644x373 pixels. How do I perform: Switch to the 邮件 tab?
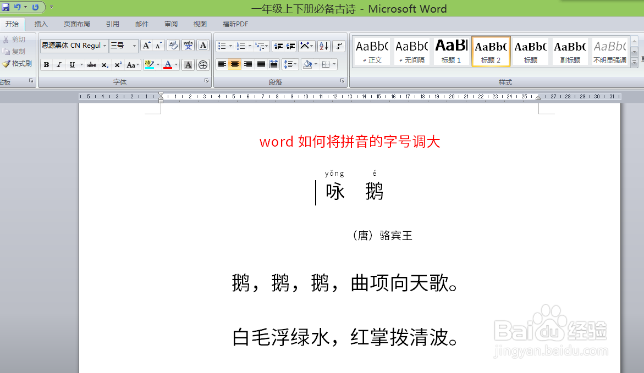[142, 24]
